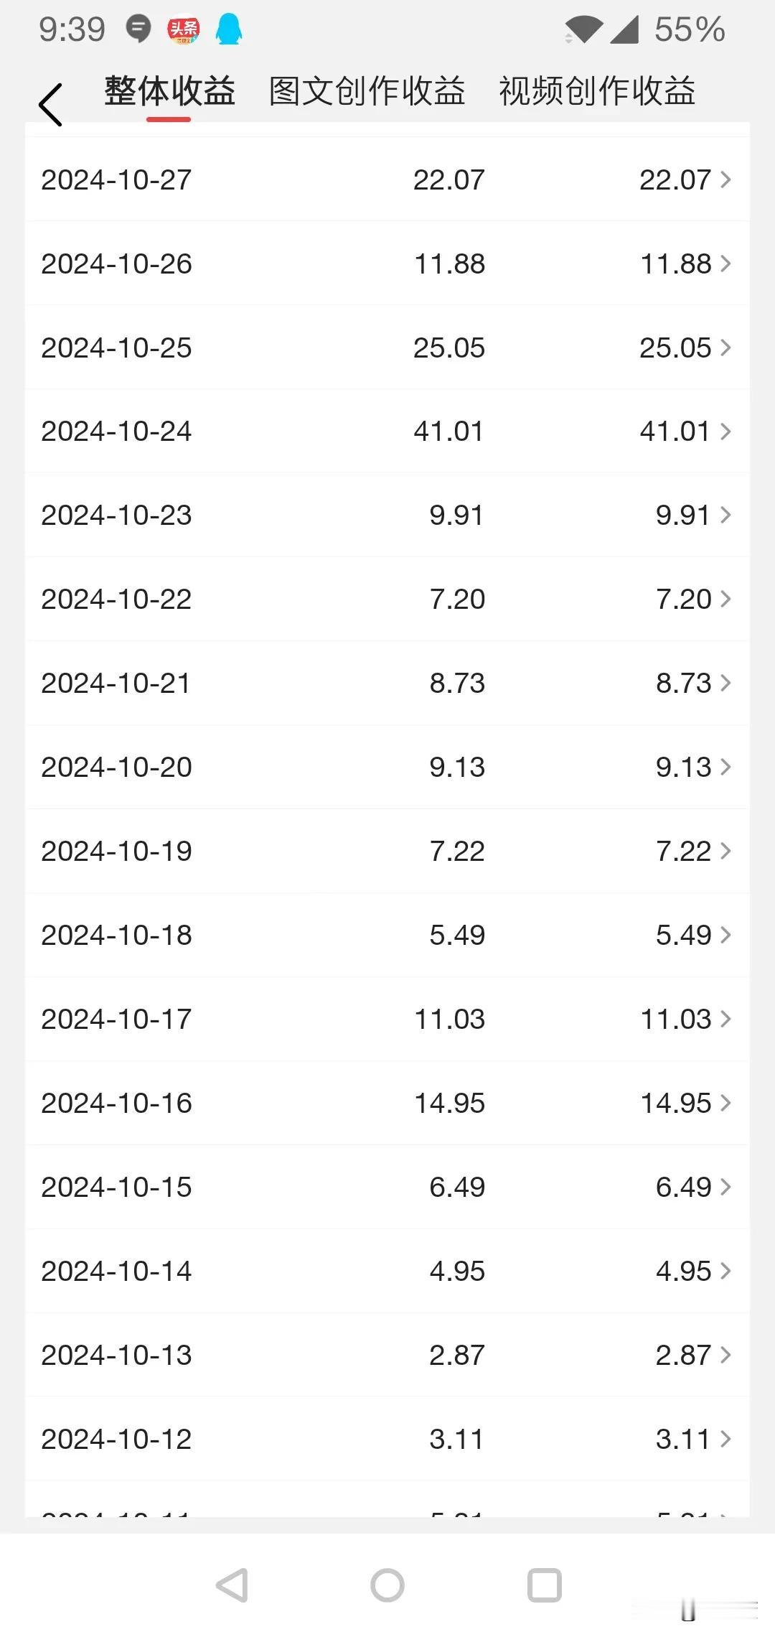Expand details chevron for 2024-10-24
This screenshot has height=1637, width=775.
pyautogui.click(x=725, y=431)
